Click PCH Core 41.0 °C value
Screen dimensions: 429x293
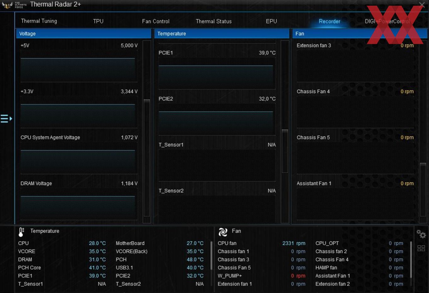coord(97,267)
